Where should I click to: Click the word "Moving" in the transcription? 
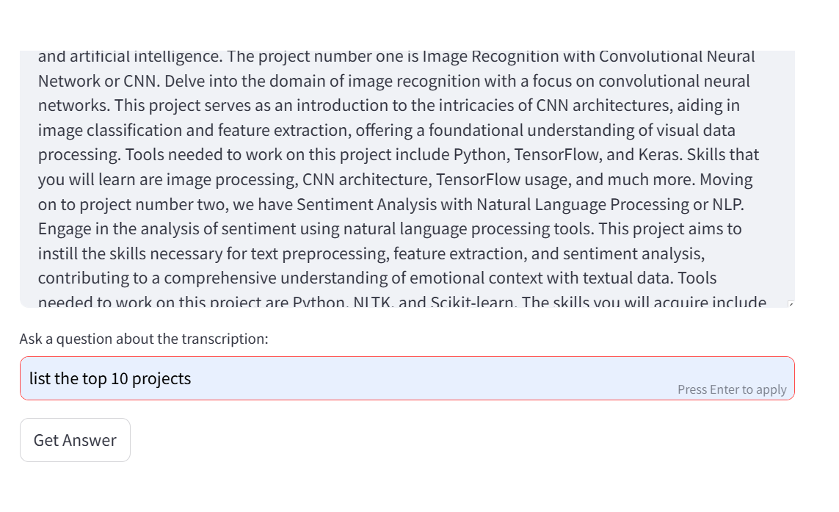[725, 179]
